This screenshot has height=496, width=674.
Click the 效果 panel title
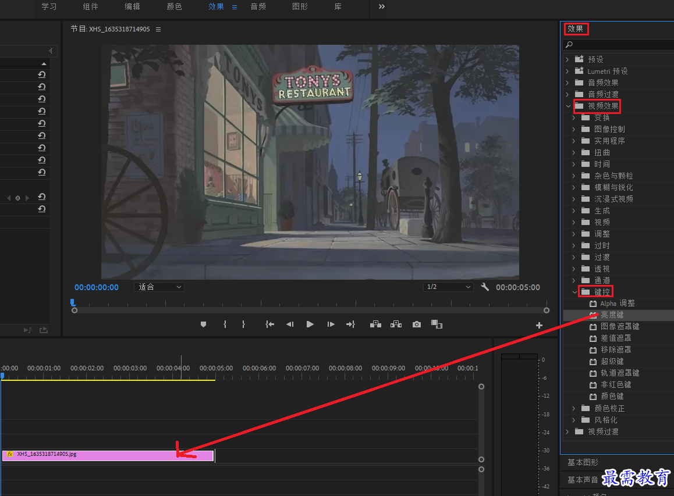tap(575, 28)
